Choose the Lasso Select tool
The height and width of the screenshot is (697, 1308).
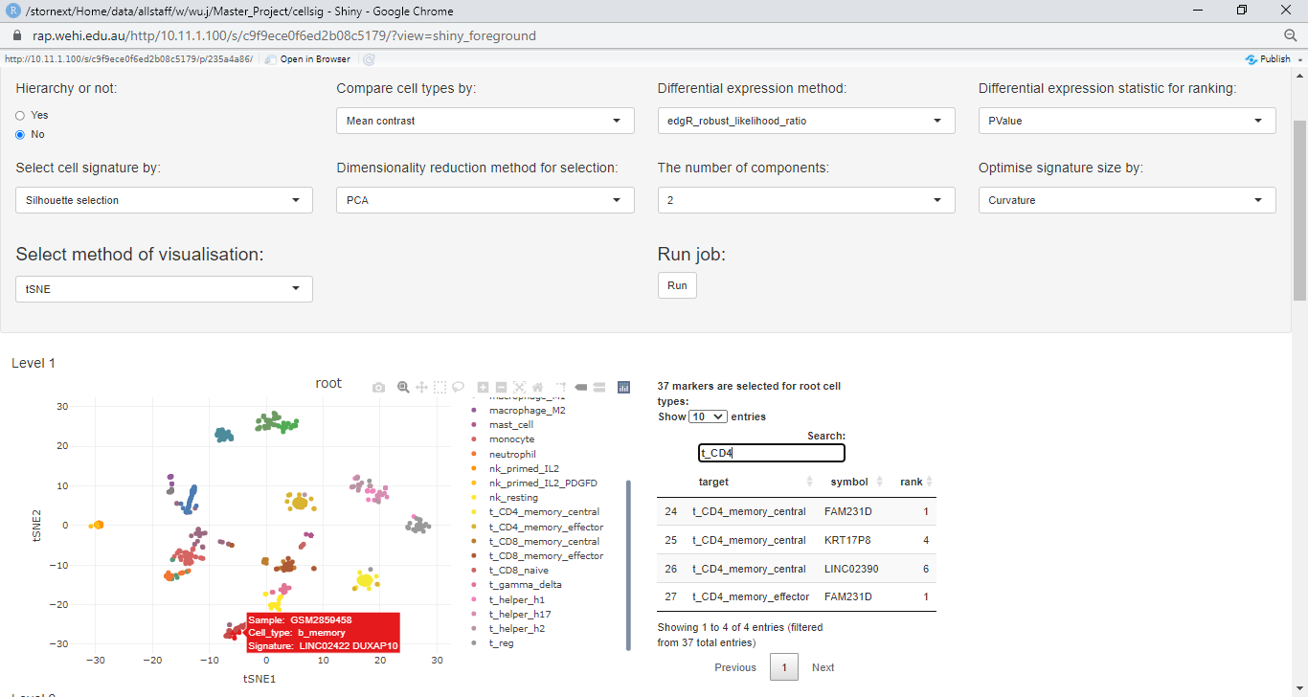coord(459,387)
